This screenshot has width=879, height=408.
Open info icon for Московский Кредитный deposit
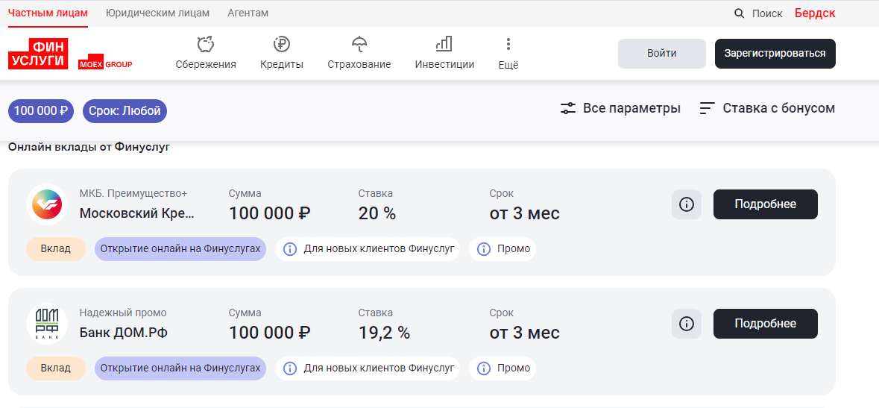coord(687,204)
